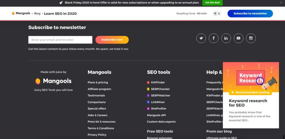This screenshot has width=285, height=139.
Task: Click the Reading time 90 min label
Action: [x=191, y=14]
